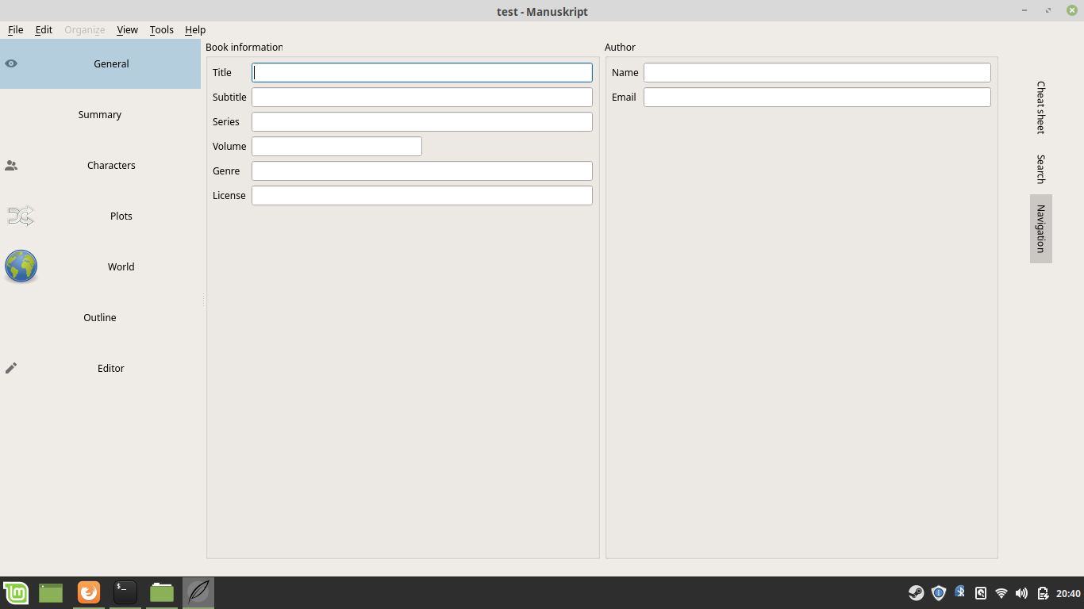1084x609 pixels.
Task: Open the File menu
Action: tap(15, 29)
